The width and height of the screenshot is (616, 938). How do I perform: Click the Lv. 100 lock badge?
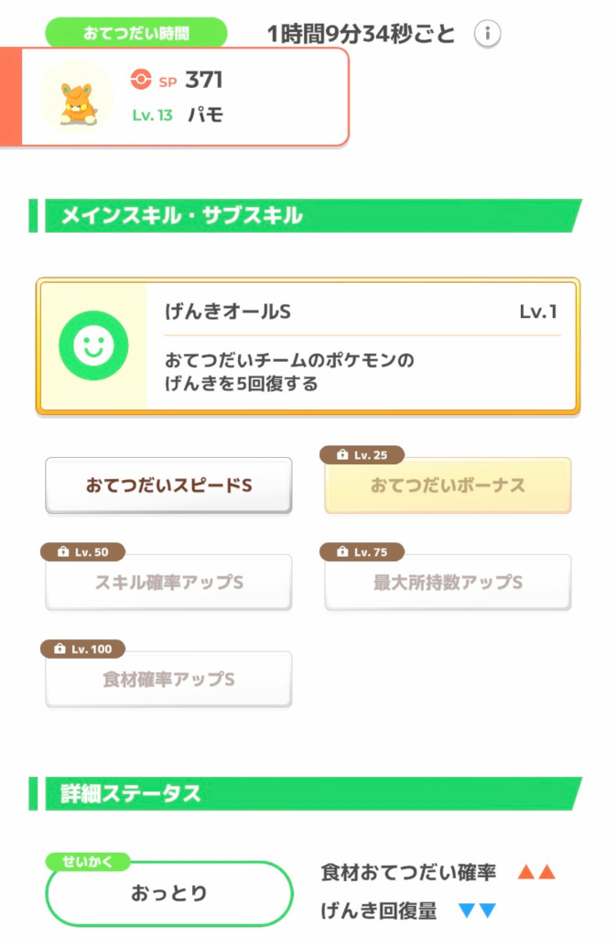[x=82, y=649]
